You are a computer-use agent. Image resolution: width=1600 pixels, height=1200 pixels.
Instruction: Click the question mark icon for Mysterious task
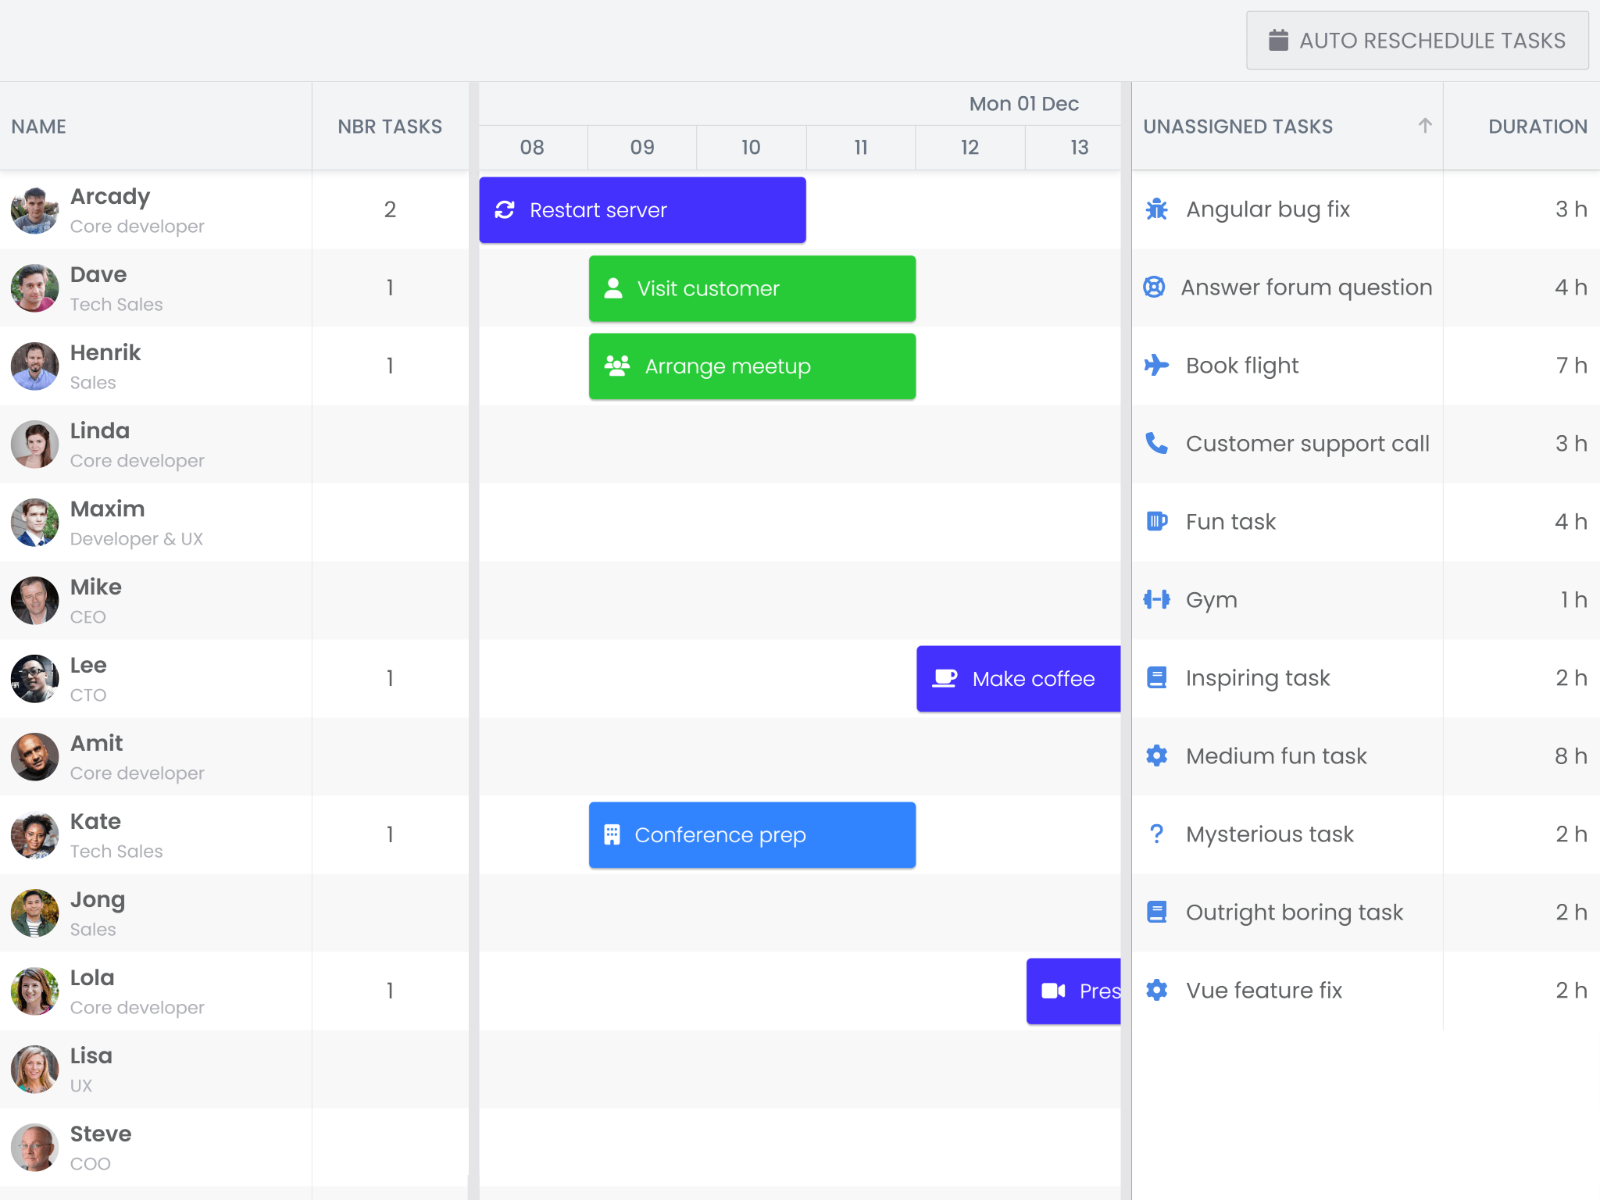[1156, 834]
